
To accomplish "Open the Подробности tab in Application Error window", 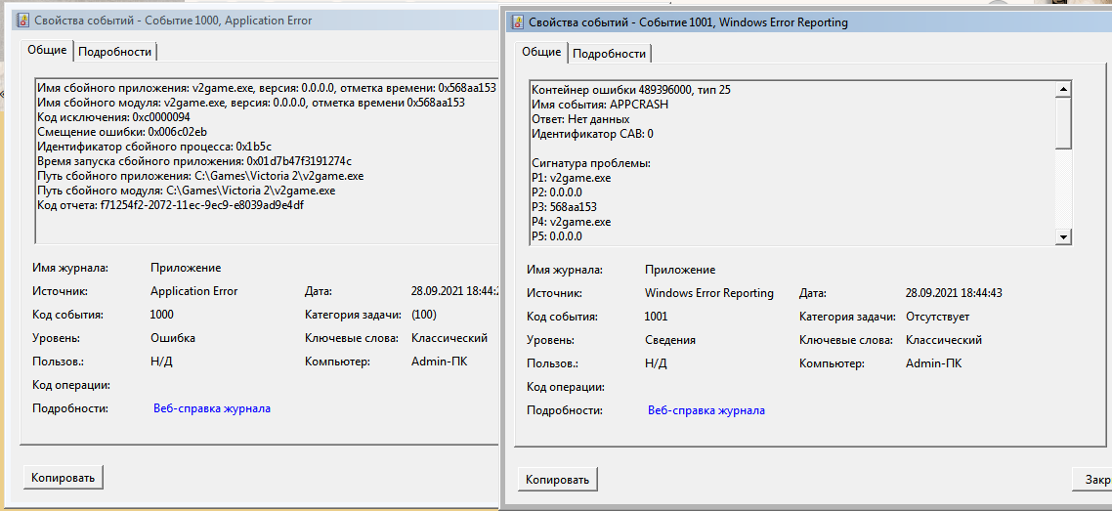I will 115,52.
